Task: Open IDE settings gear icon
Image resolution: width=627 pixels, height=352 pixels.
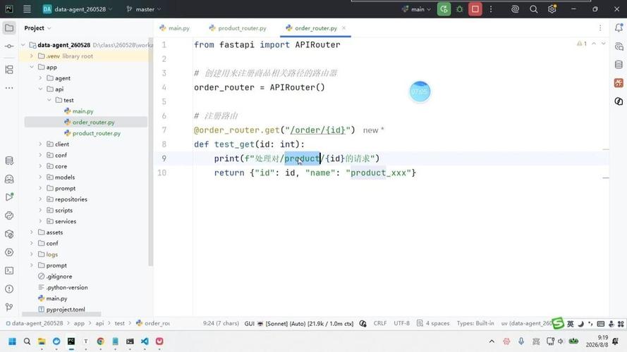Action: pos(552,8)
